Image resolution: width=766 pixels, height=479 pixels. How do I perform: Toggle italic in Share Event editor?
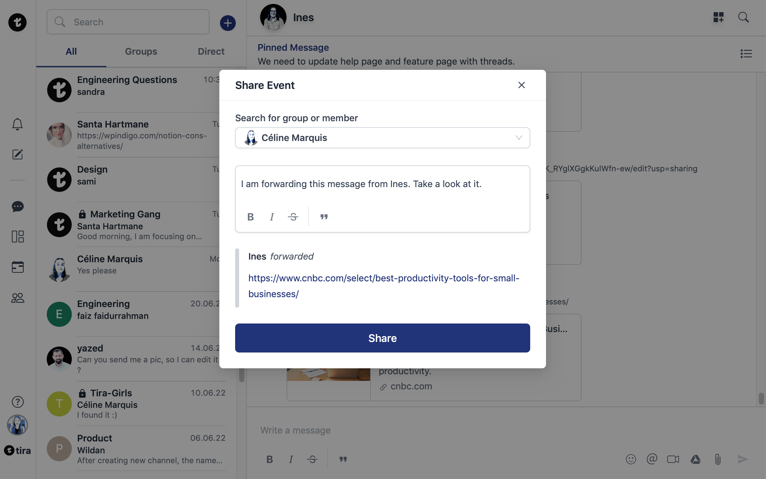(x=272, y=217)
